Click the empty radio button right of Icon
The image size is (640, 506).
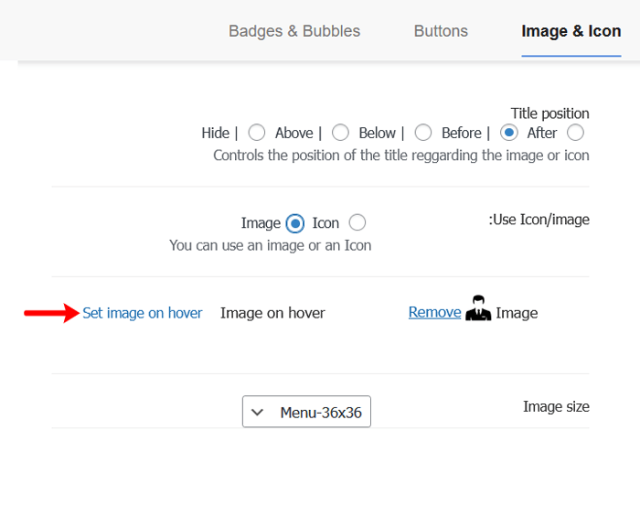pos(357,223)
